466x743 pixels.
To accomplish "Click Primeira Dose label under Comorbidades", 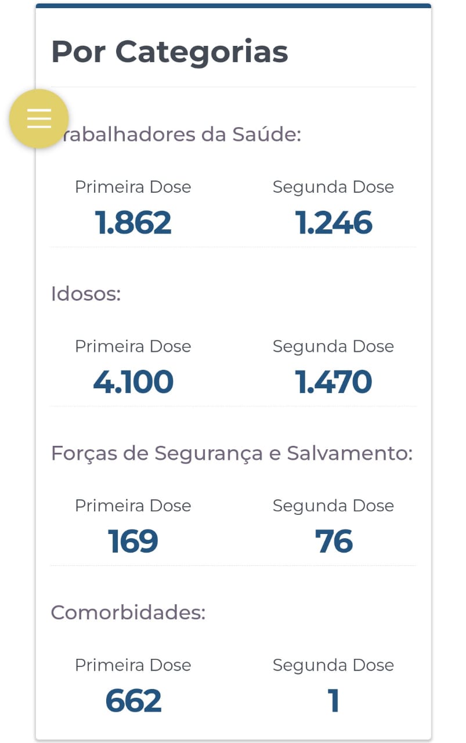I will [x=133, y=665].
